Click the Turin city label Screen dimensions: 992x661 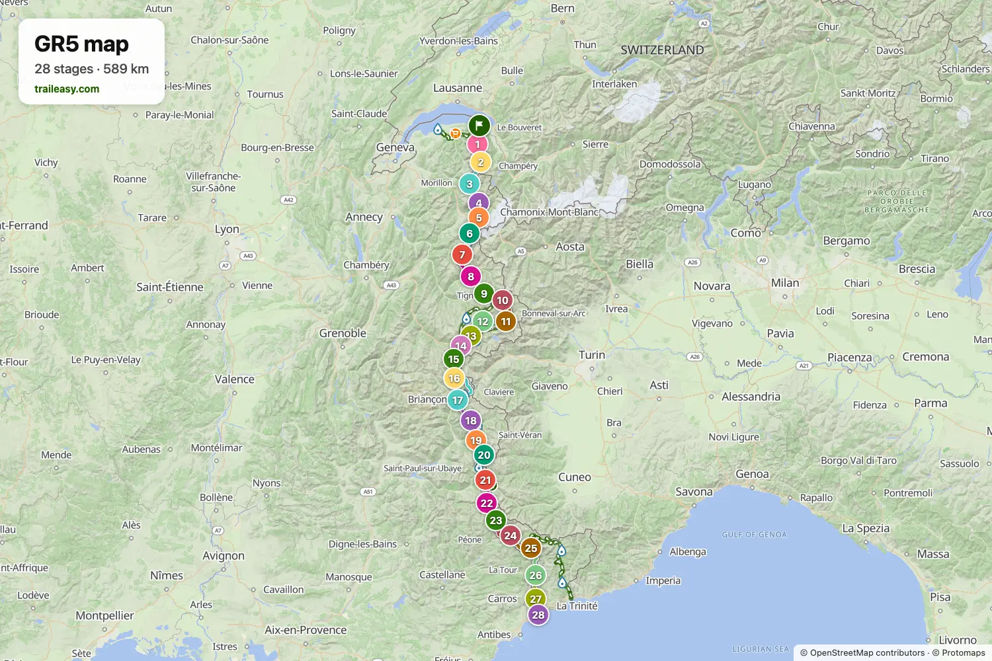pos(592,355)
